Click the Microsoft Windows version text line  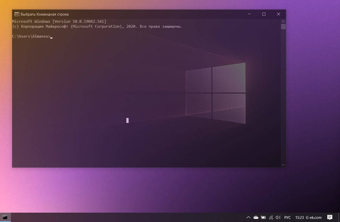(x=59, y=21)
